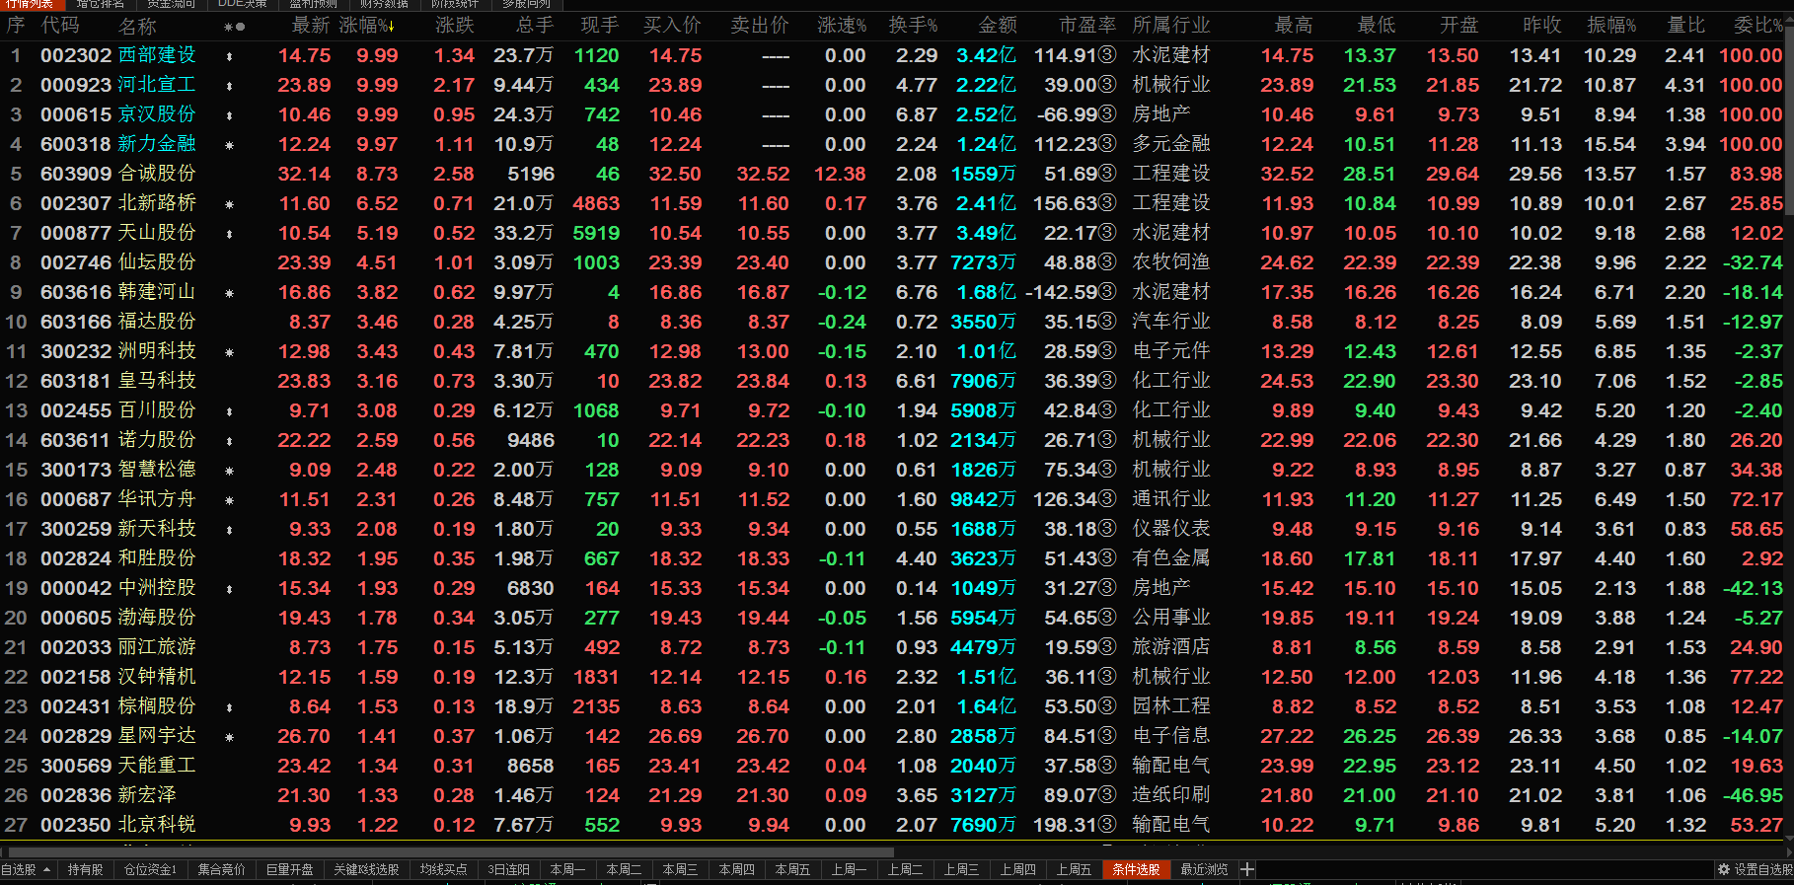The width and height of the screenshot is (1794, 885).
Task: Click the circled 3 icon in 丽江旅游 row
Action: (1107, 648)
